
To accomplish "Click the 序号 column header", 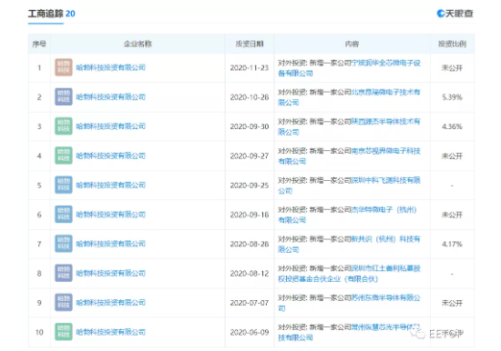I will click(39, 44).
